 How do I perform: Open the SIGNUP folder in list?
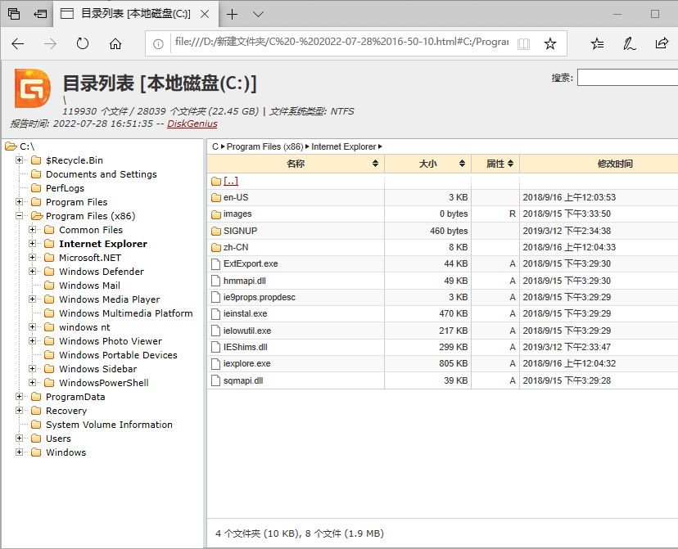click(240, 231)
